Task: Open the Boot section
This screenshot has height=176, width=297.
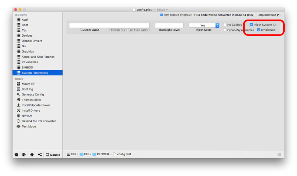Action: 25,25
